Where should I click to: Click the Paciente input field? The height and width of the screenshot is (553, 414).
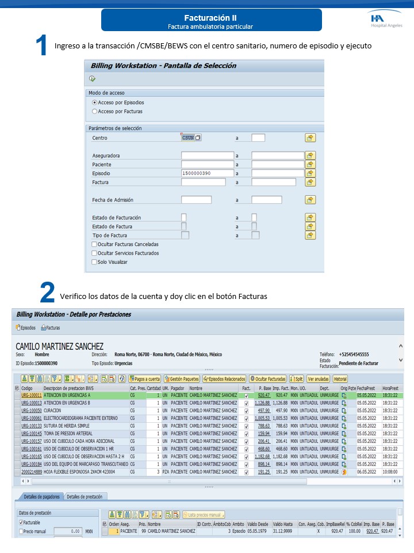(207, 165)
